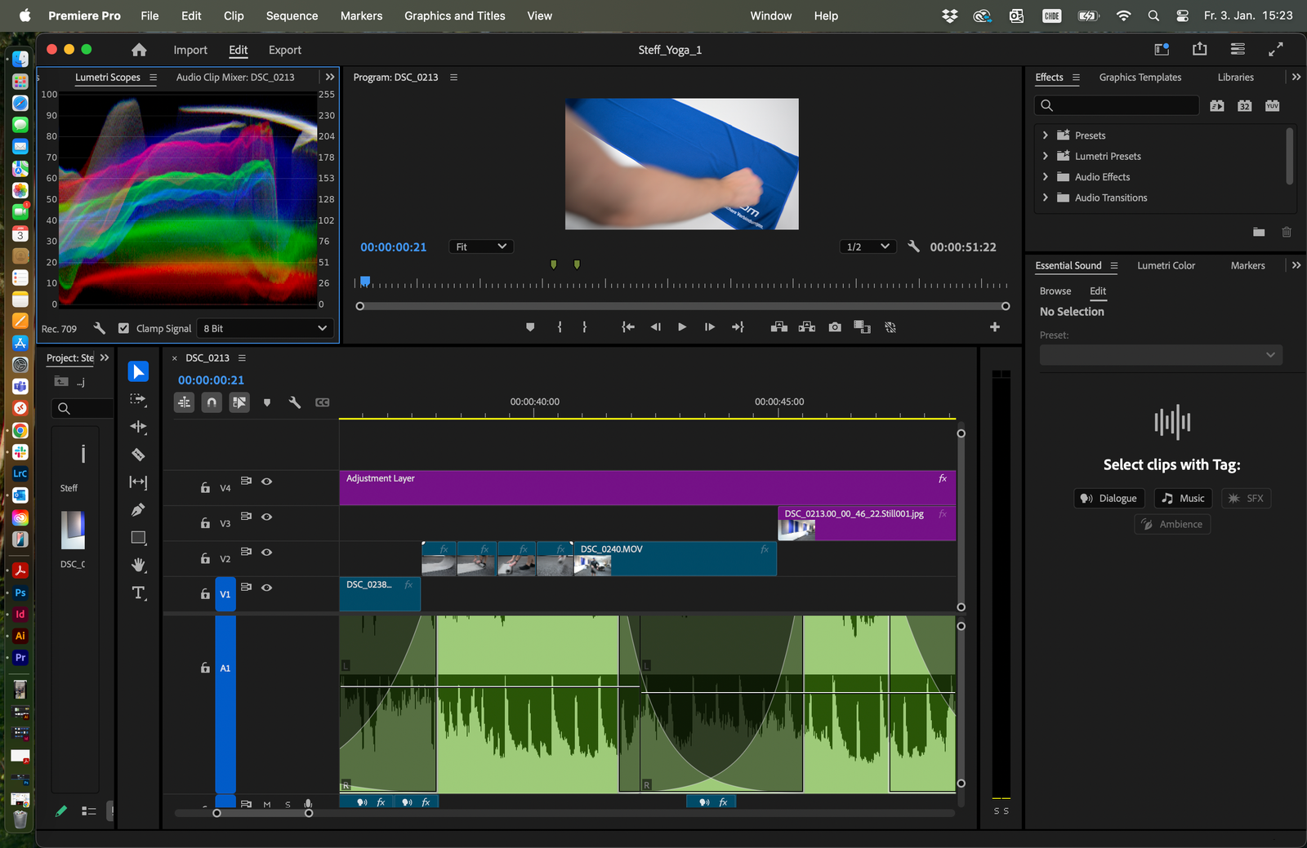Open the 1/2 playback resolution dropdown

[868, 246]
